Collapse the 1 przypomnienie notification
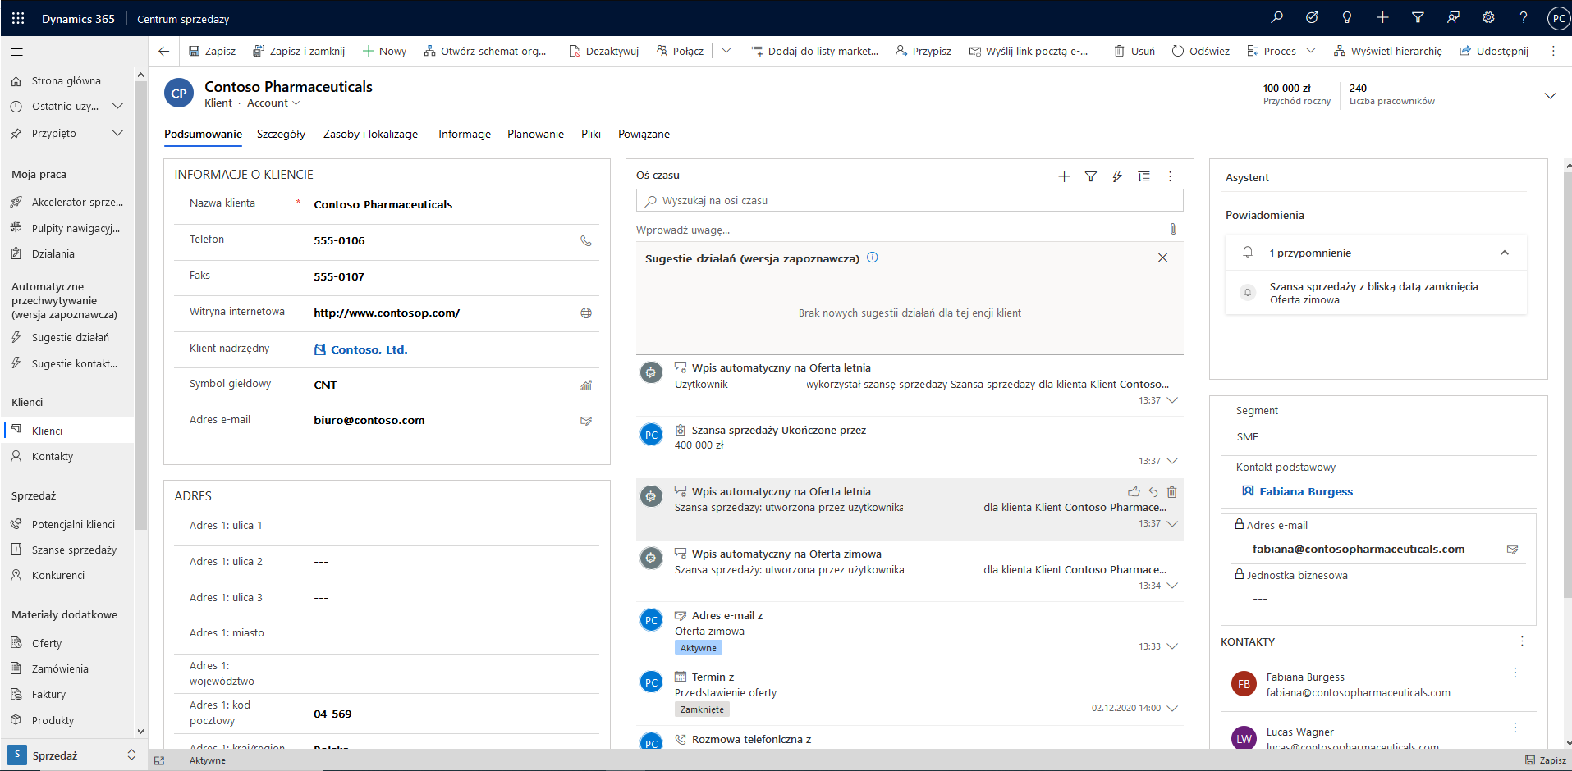 [x=1505, y=253]
